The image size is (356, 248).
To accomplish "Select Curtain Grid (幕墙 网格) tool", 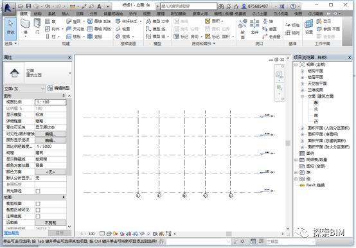I will pyautogui.click(x=99, y=29).
